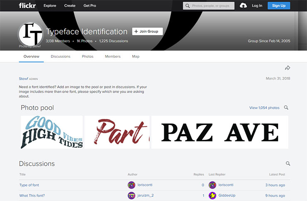Image resolution: width=307 pixels, height=201 pixels.
Task: Switch to the Discussions tab
Action: 61,56
